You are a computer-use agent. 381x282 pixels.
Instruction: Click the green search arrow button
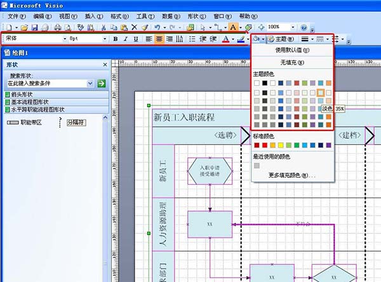102,83
